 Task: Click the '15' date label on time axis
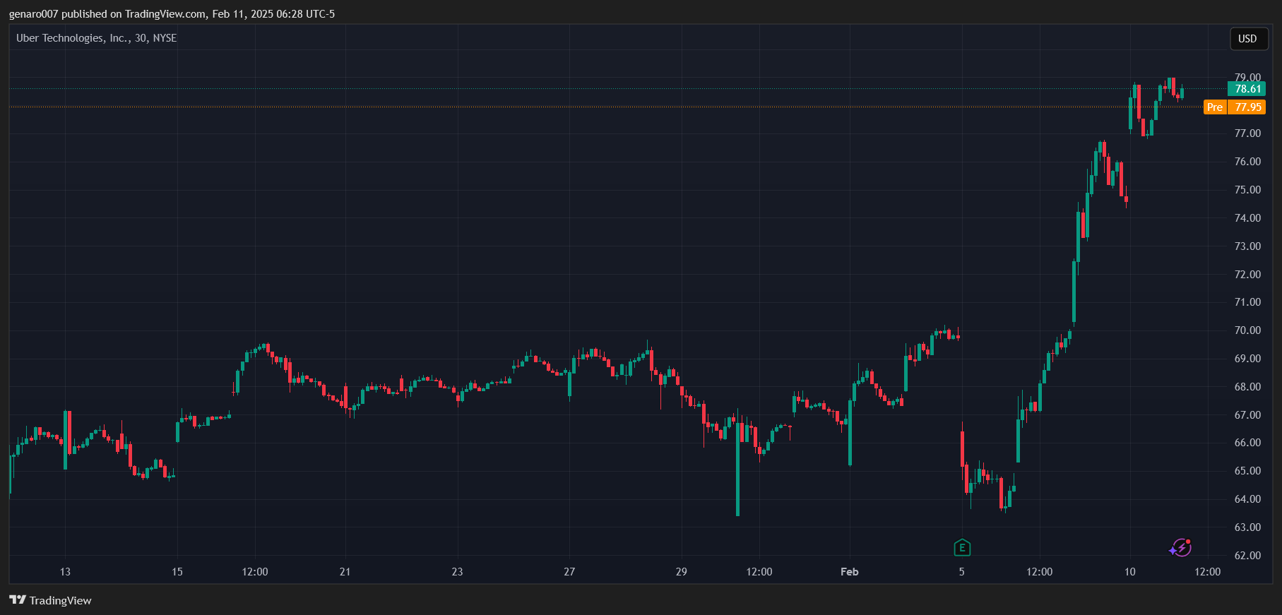pos(177,572)
